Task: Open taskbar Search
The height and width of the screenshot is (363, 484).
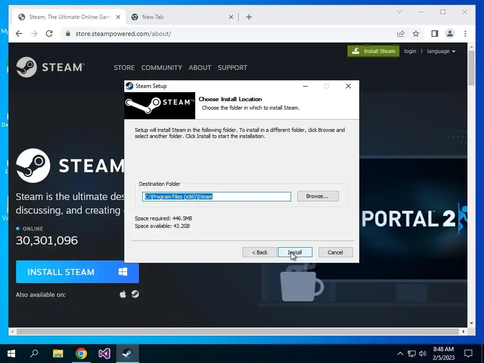Action: point(34,353)
